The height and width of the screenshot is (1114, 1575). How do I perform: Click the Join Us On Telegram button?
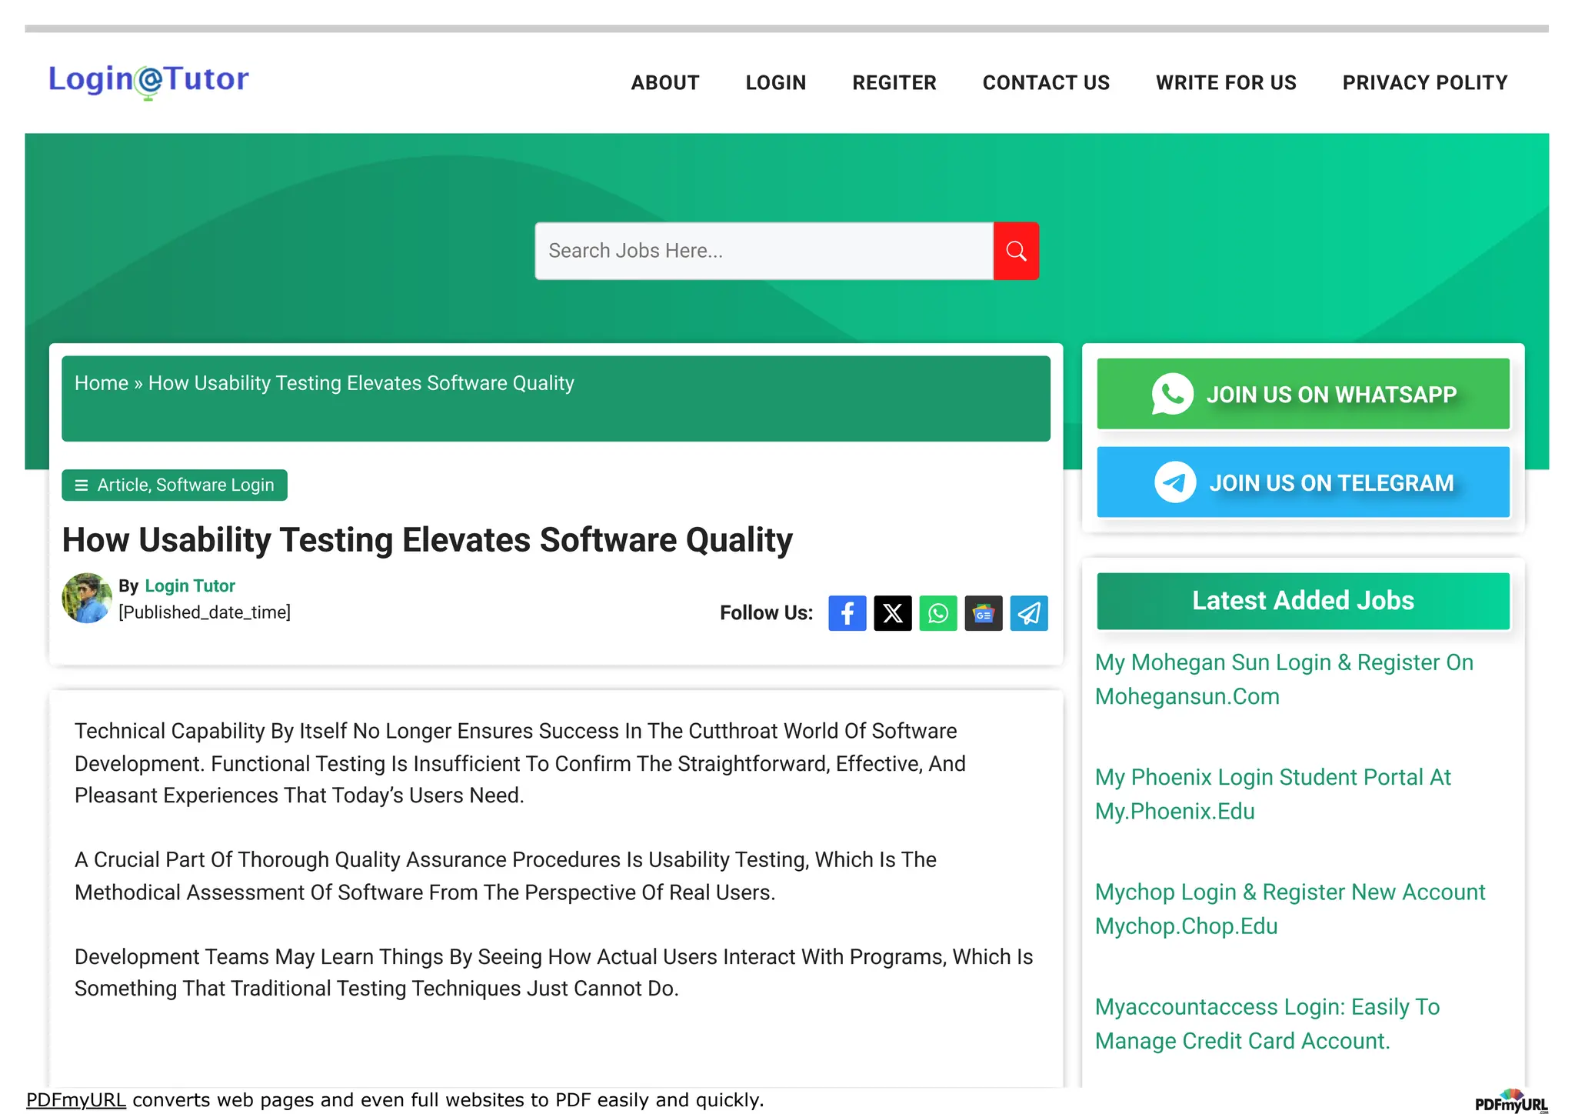pos(1303,482)
